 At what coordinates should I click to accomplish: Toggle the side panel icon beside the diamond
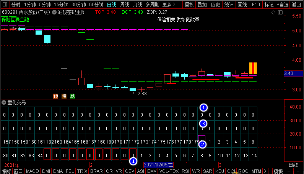click(x=280, y=13)
